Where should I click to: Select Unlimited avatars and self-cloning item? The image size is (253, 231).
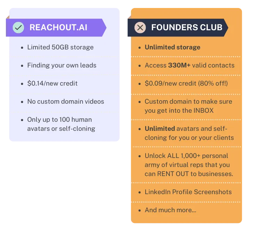[189, 133]
